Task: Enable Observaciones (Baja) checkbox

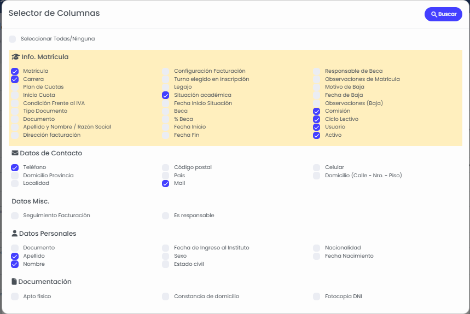Action: (317, 103)
